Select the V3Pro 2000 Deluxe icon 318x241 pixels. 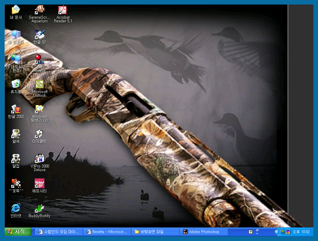[40, 158]
